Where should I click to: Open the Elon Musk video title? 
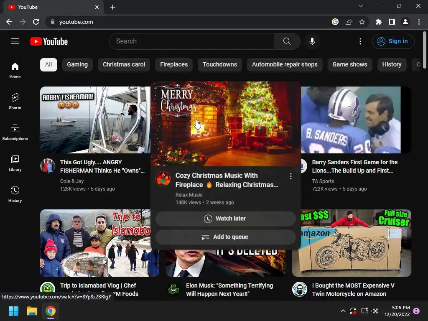point(229,290)
